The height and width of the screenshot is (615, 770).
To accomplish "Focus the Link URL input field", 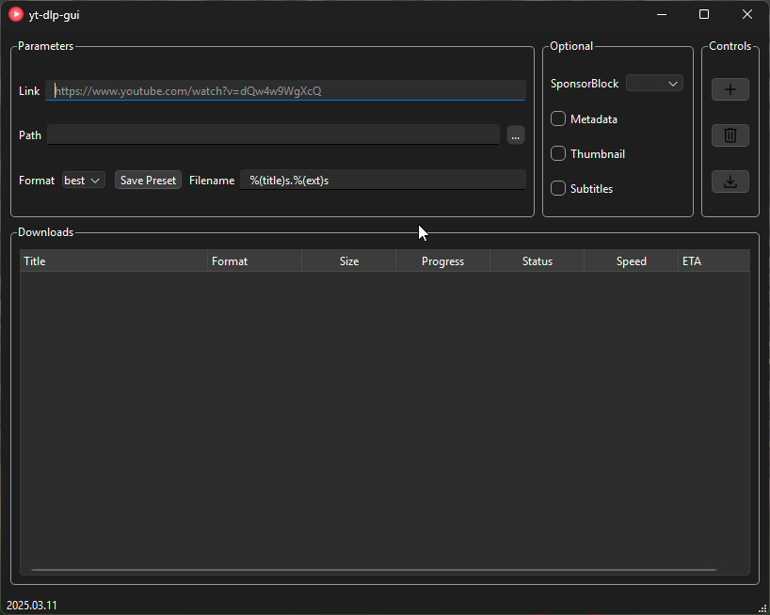I will (285, 90).
